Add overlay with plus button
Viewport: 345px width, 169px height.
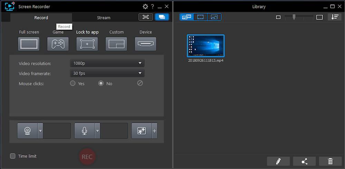coord(155,131)
